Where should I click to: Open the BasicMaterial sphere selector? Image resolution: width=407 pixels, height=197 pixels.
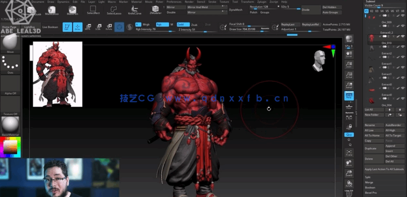click(10, 126)
